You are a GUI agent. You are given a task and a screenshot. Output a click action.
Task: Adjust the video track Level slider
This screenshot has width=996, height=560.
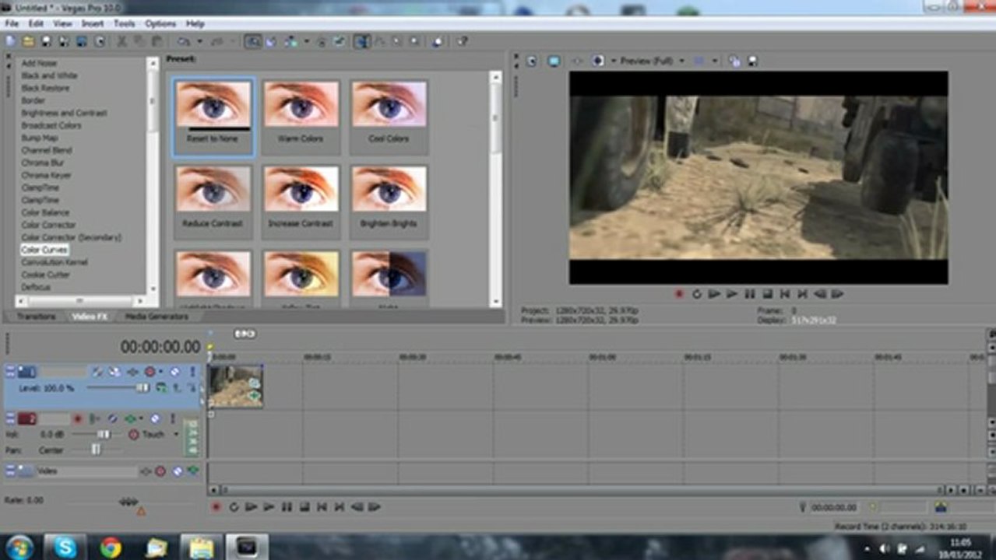click(x=143, y=388)
